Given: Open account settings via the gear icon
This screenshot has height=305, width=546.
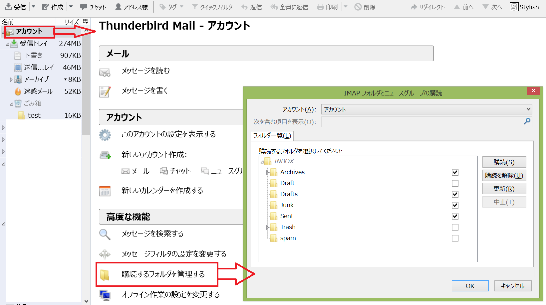Looking at the screenshot, I should pos(105,135).
